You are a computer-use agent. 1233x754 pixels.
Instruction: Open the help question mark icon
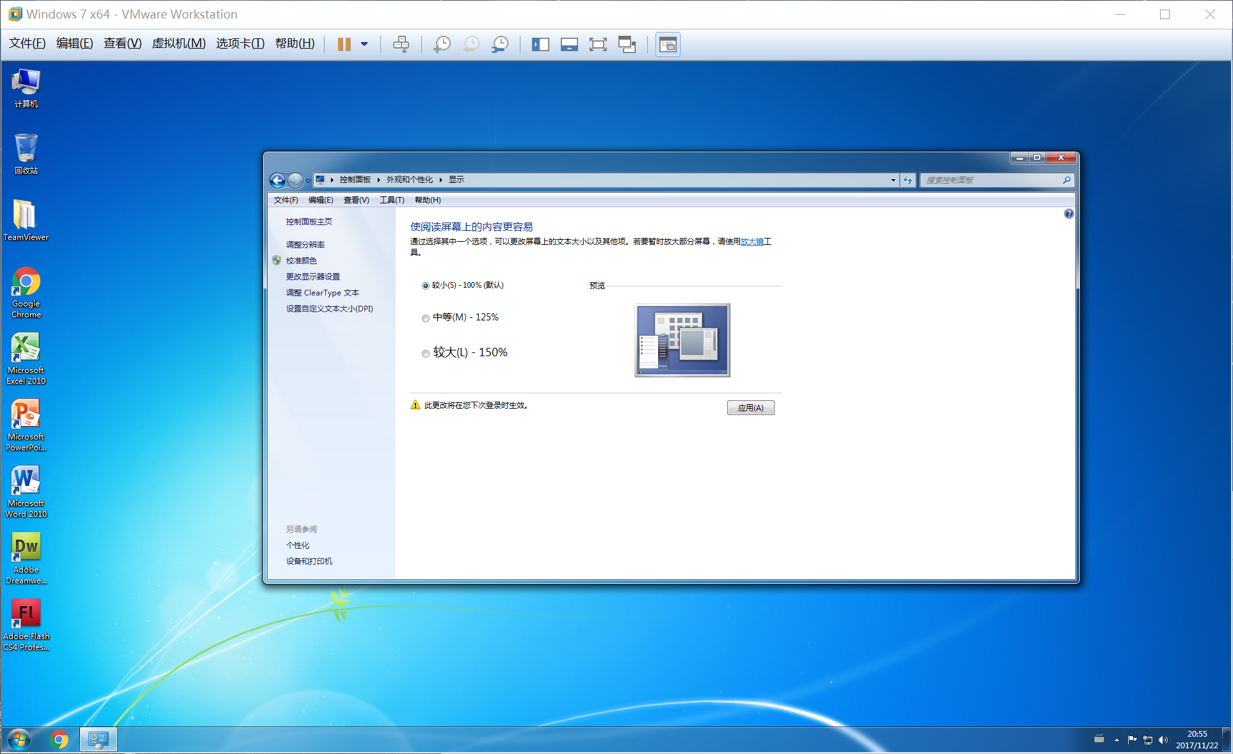1068,214
